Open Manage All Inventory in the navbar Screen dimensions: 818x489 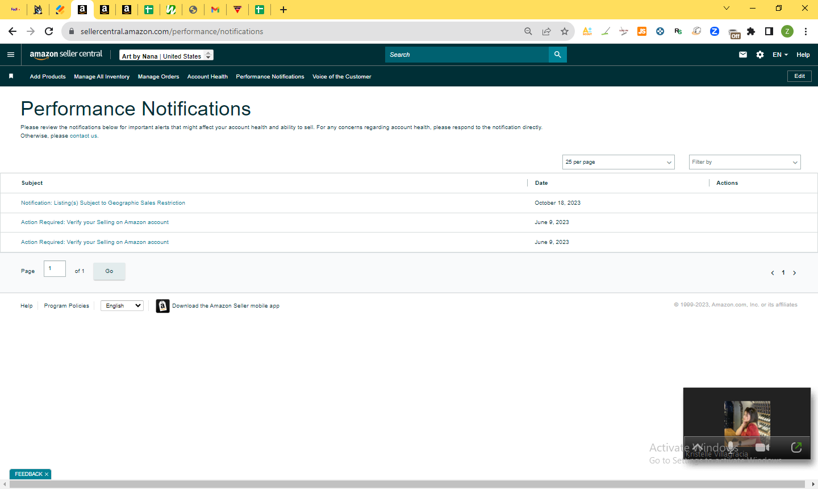102,76
